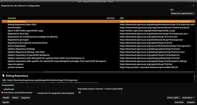Click the URL line in the details pane
Image resolution: width=197 pixels, height=105 pixels.
40,80
